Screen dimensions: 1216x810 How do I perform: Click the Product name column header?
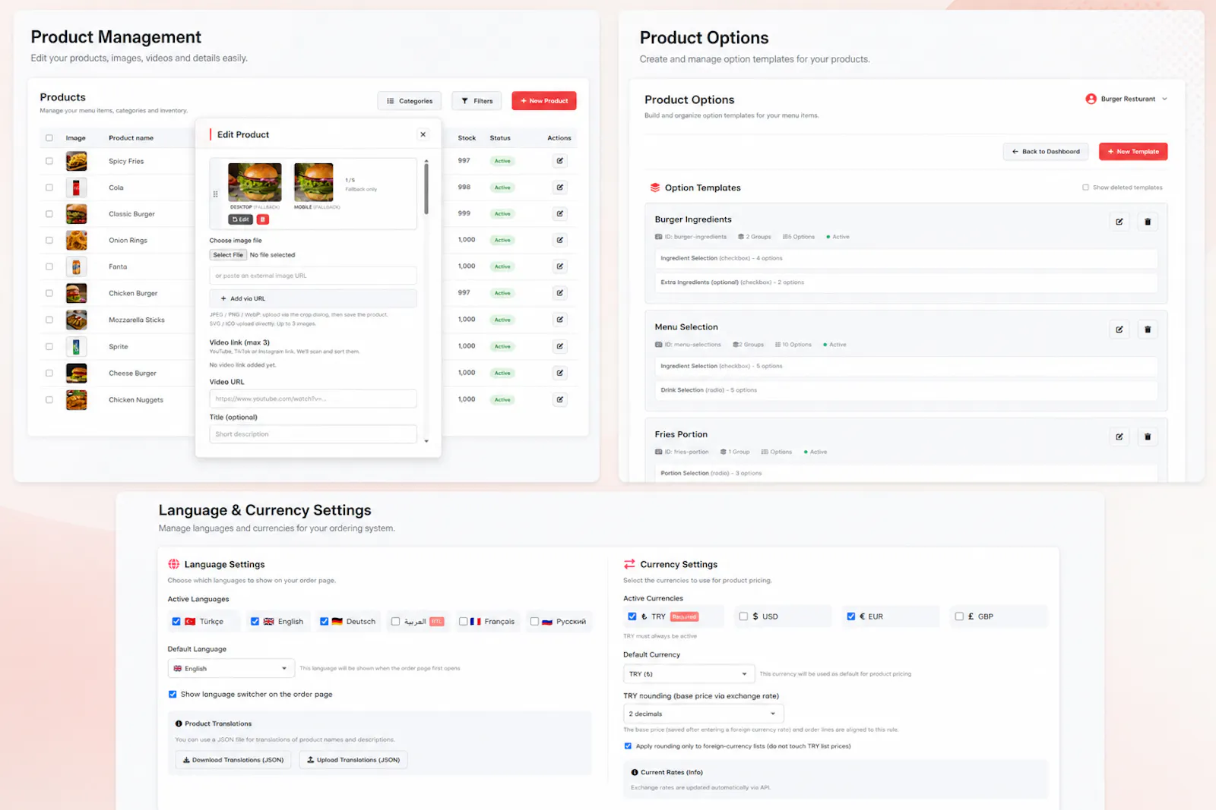click(x=131, y=138)
